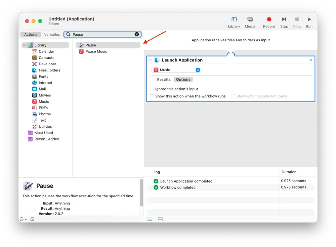336x247 pixels.
Task: Select the Mail category icon
Action: (35, 89)
